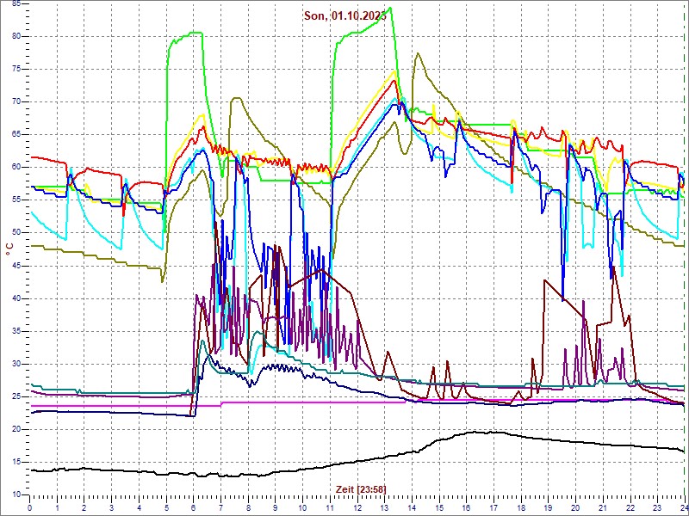Click the y-axis value 55
Image resolution: width=689 pixels, height=516 pixels.
pyautogui.click(x=16, y=200)
